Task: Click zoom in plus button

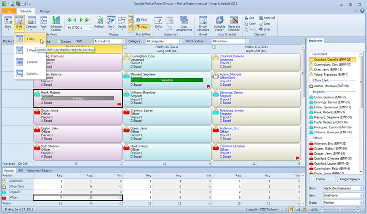Action: [x=358, y=210]
